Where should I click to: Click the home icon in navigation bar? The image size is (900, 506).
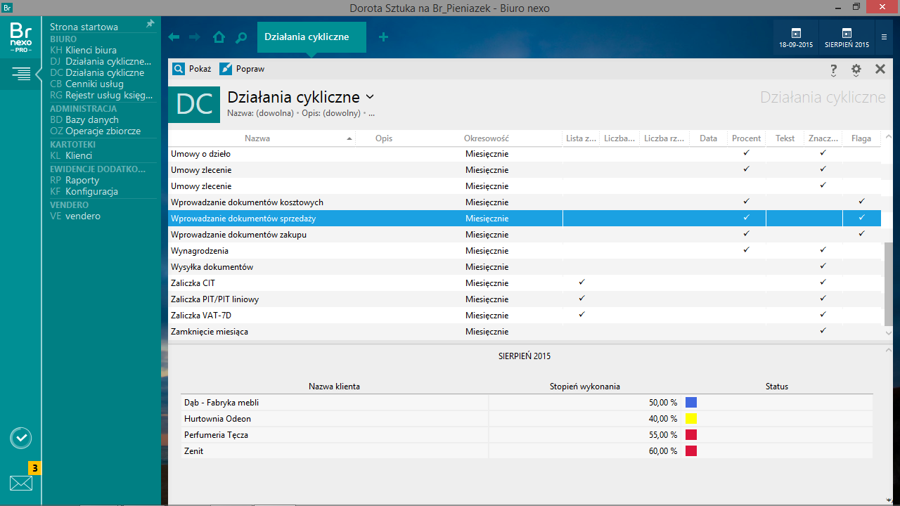(x=219, y=37)
